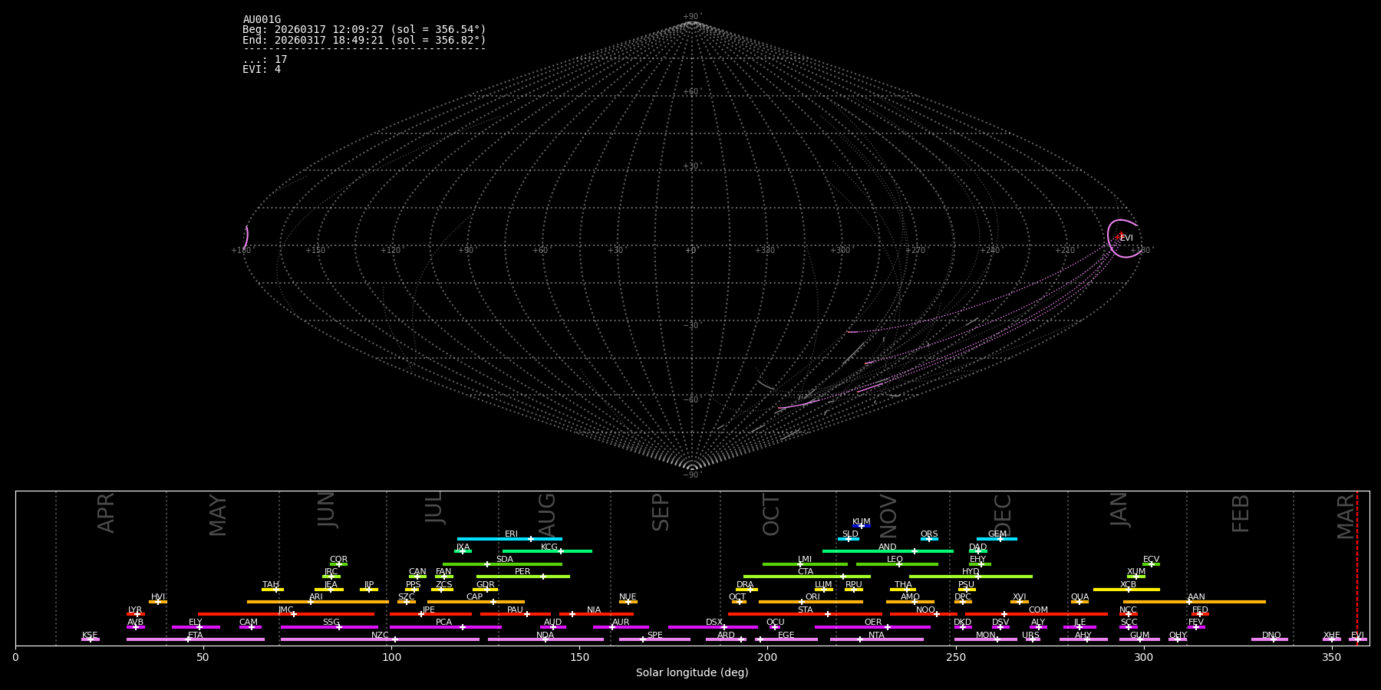Click the ERI shower label
This screenshot has width=1381, height=690.
[512, 534]
